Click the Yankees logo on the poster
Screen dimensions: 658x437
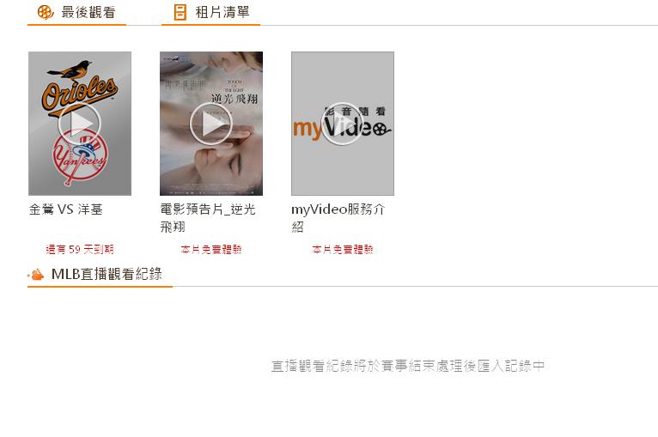[x=80, y=159]
